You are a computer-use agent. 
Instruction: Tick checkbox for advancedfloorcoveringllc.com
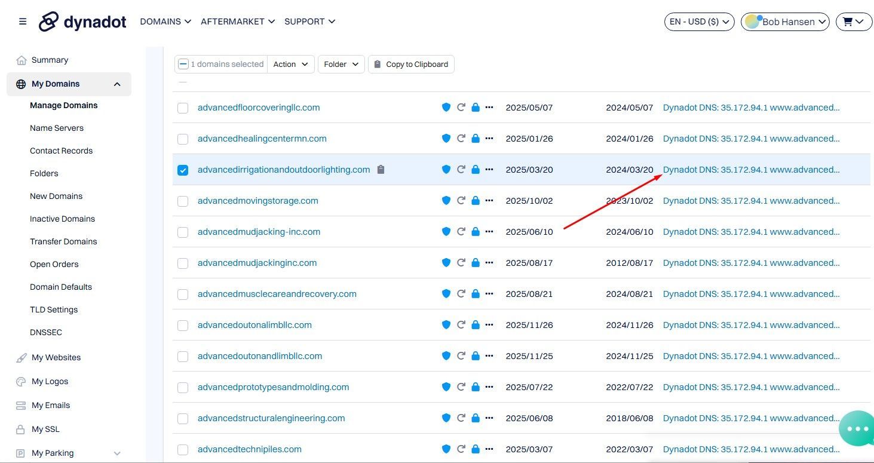click(183, 108)
